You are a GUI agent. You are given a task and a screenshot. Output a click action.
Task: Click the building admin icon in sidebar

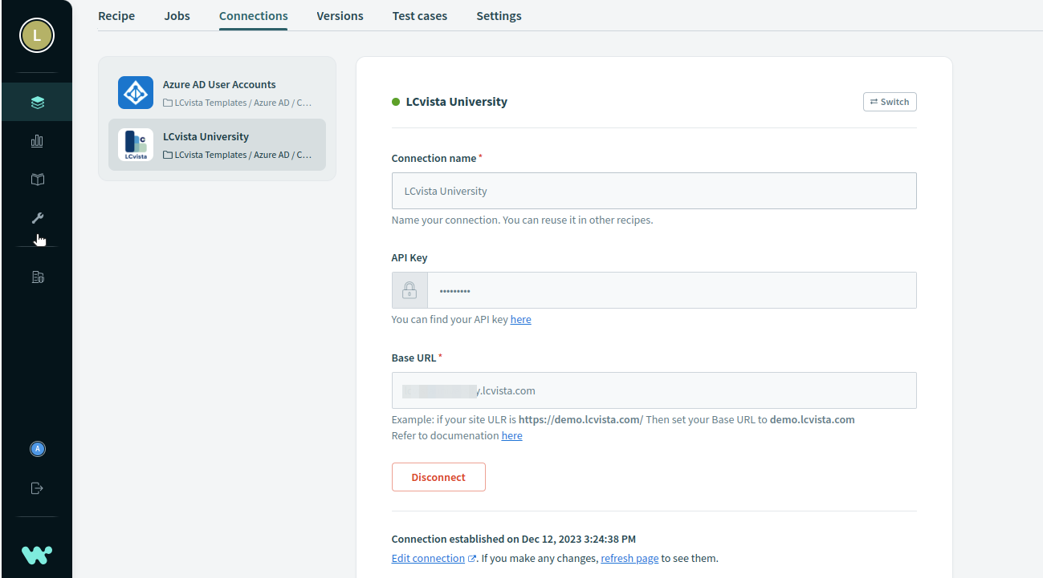click(37, 277)
